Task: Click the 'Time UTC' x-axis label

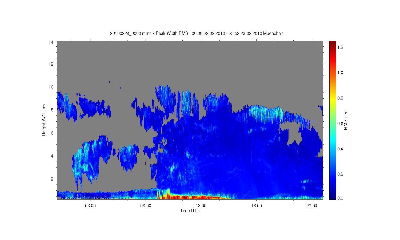Action: tap(190, 211)
